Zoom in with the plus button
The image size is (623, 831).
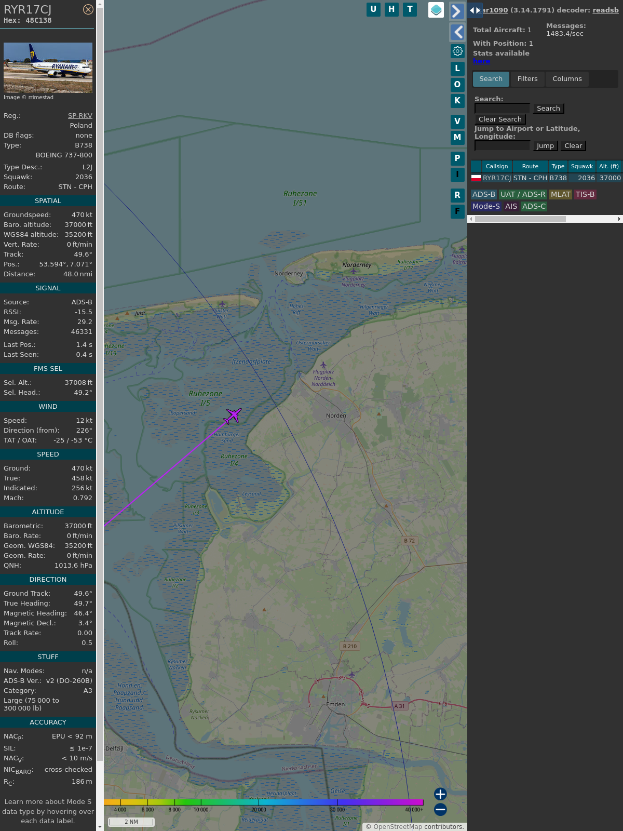(440, 794)
